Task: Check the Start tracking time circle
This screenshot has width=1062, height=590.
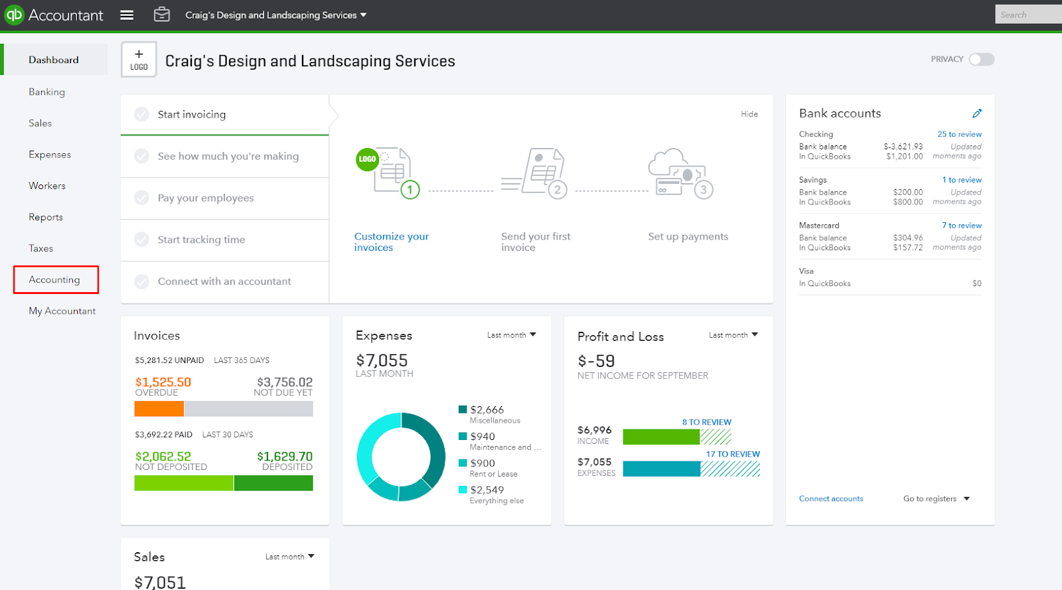Action: tap(141, 239)
